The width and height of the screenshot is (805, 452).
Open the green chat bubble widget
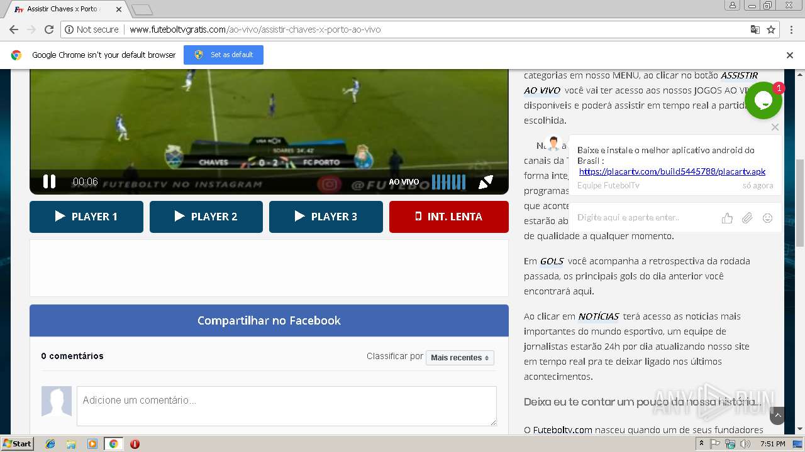[x=763, y=100]
